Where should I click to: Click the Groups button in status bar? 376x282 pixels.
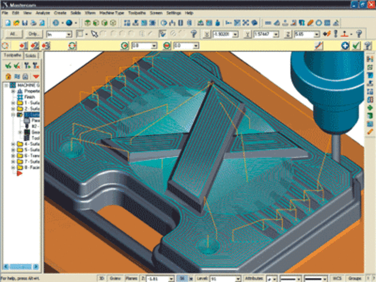coord(354,278)
